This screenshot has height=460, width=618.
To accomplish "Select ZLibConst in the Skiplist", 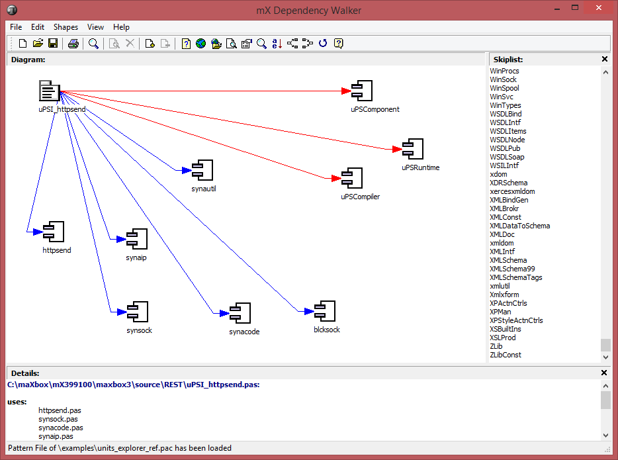I will click(x=506, y=355).
